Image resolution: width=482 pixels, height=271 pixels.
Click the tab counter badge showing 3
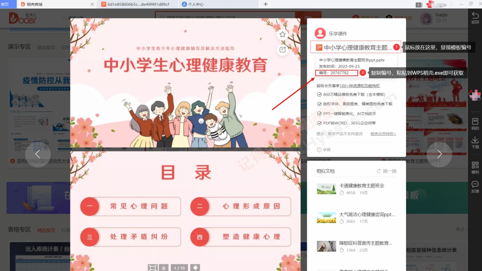[419, 5]
